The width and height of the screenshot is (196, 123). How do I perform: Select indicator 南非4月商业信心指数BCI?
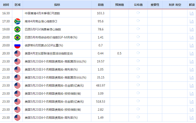click(41, 21)
